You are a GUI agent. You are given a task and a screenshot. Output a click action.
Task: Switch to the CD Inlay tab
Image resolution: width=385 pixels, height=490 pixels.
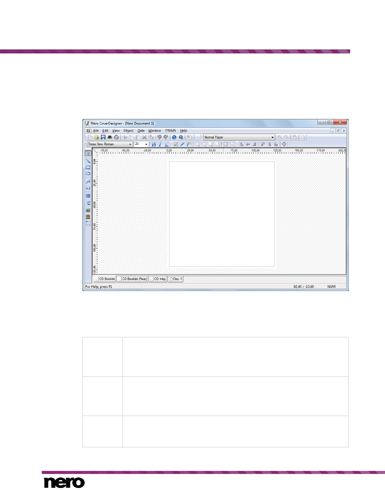(158, 279)
